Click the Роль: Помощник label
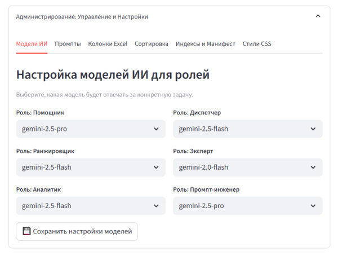This screenshot has height=256, width=338. click(x=40, y=113)
